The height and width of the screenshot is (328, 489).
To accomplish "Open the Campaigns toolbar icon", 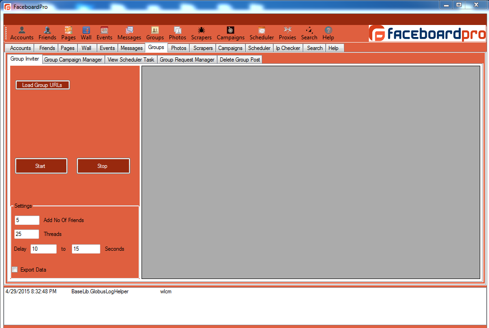I will 231,33.
